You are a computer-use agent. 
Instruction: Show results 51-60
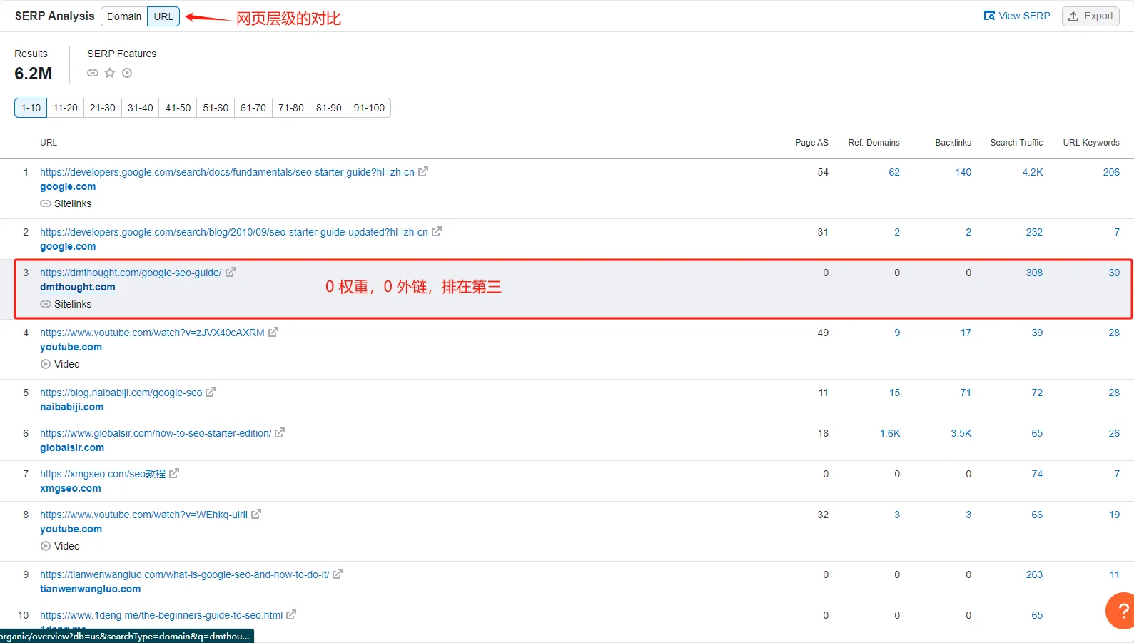click(x=216, y=108)
